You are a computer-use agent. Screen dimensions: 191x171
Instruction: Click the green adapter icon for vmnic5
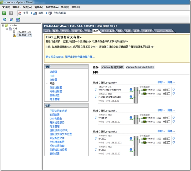pos(145,139)
